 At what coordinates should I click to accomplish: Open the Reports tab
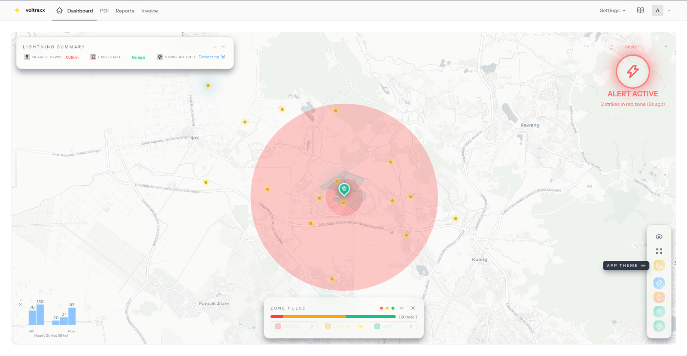coord(125,11)
